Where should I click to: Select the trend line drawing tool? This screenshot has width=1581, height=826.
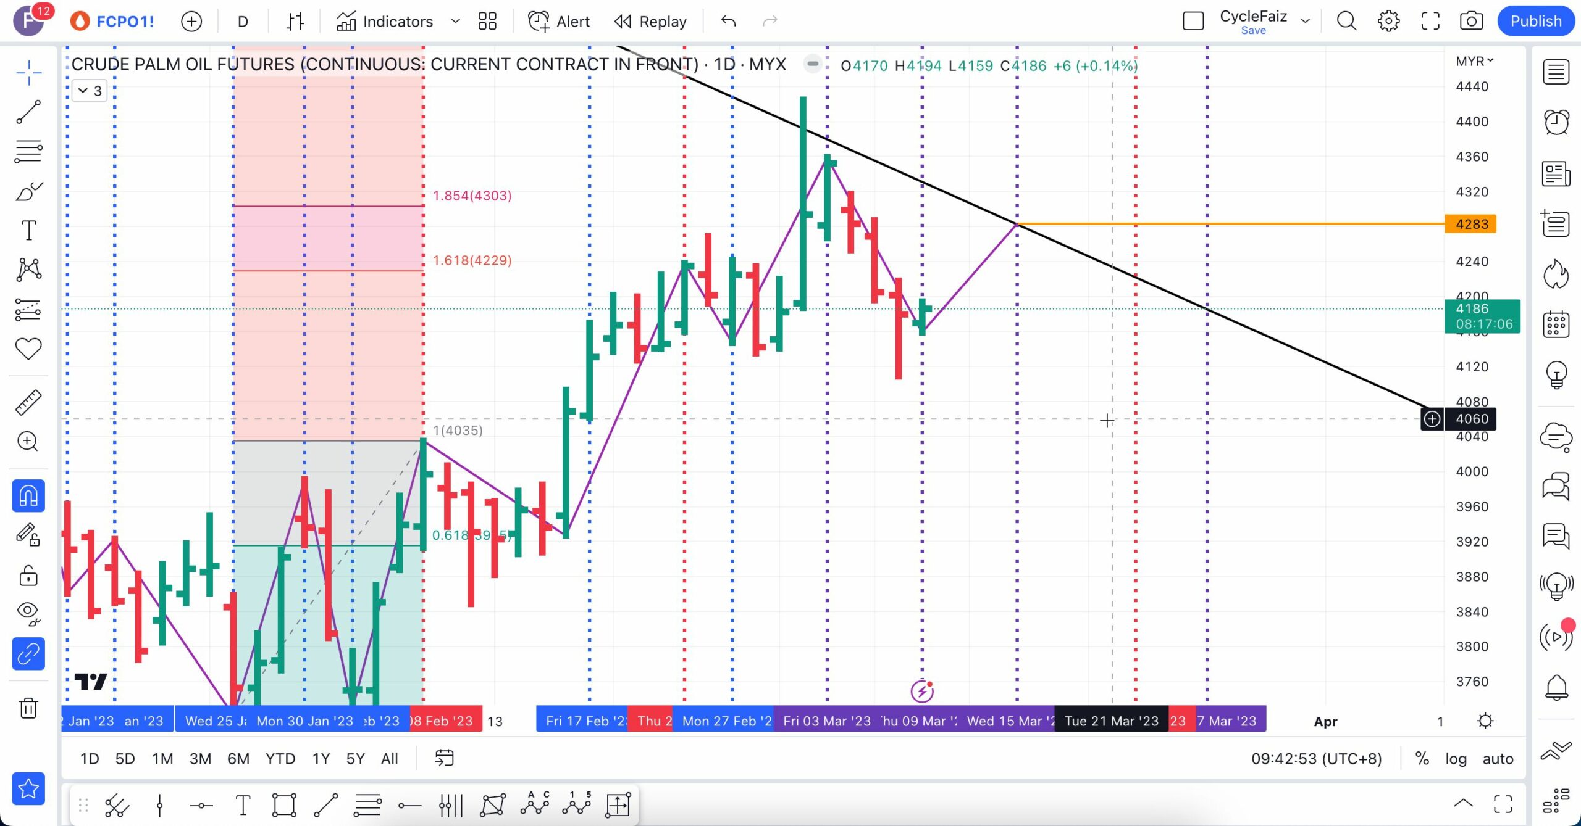[28, 112]
